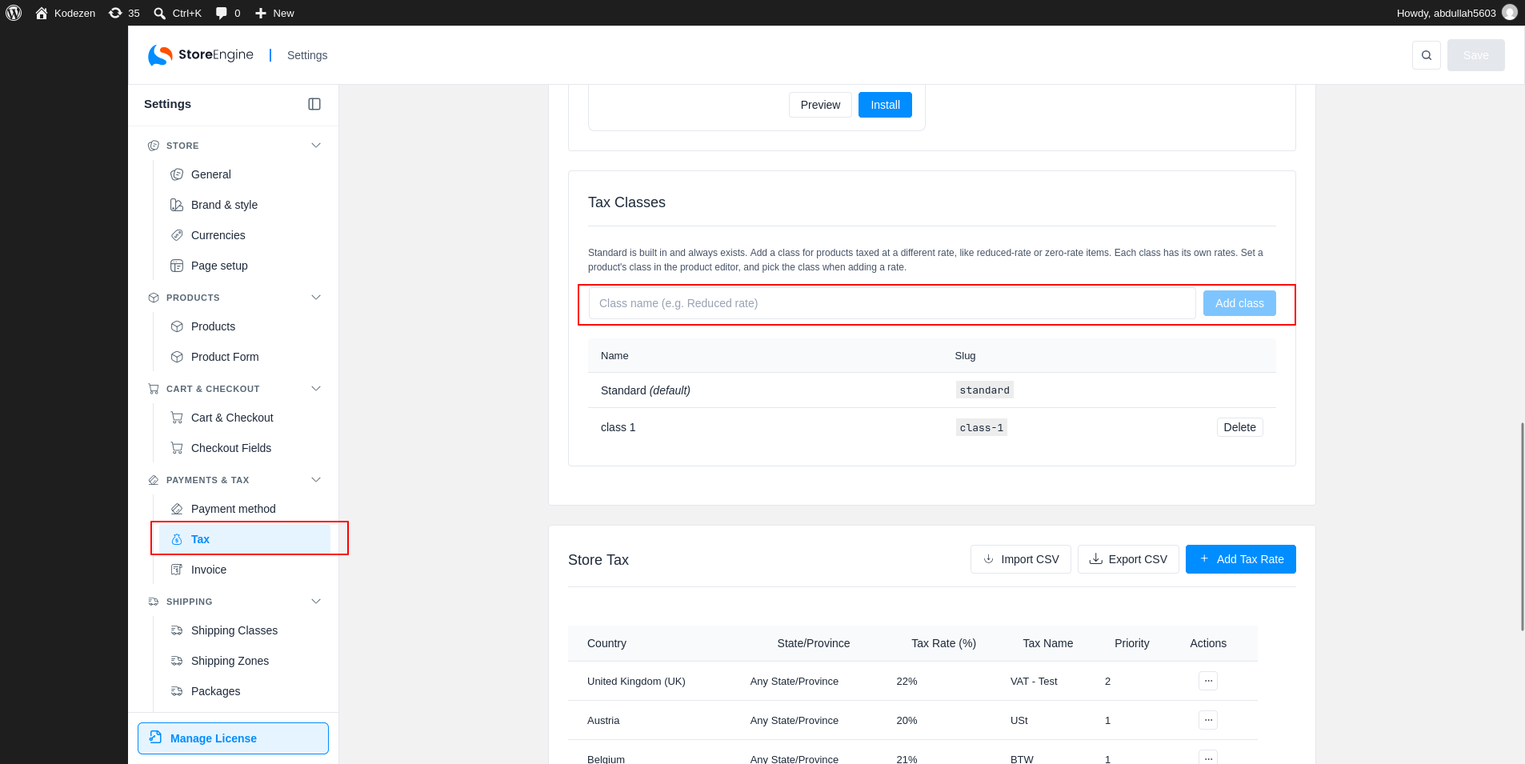
Task: Collapse the PAYMENTS & TAX section chevron
Action: pyautogui.click(x=316, y=480)
